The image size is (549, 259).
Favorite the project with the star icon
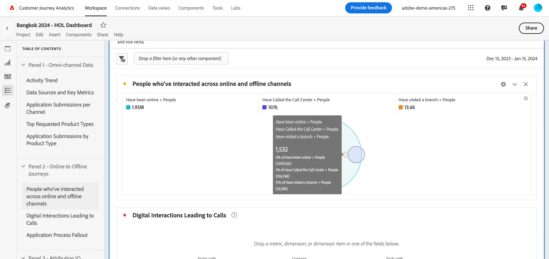[103, 25]
